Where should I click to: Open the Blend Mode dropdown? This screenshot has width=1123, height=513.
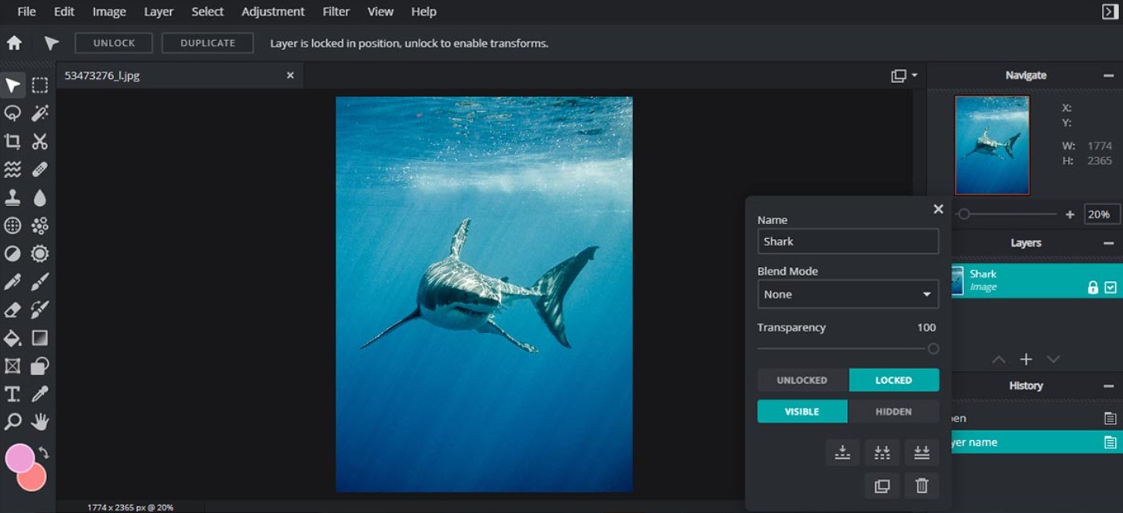848,294
